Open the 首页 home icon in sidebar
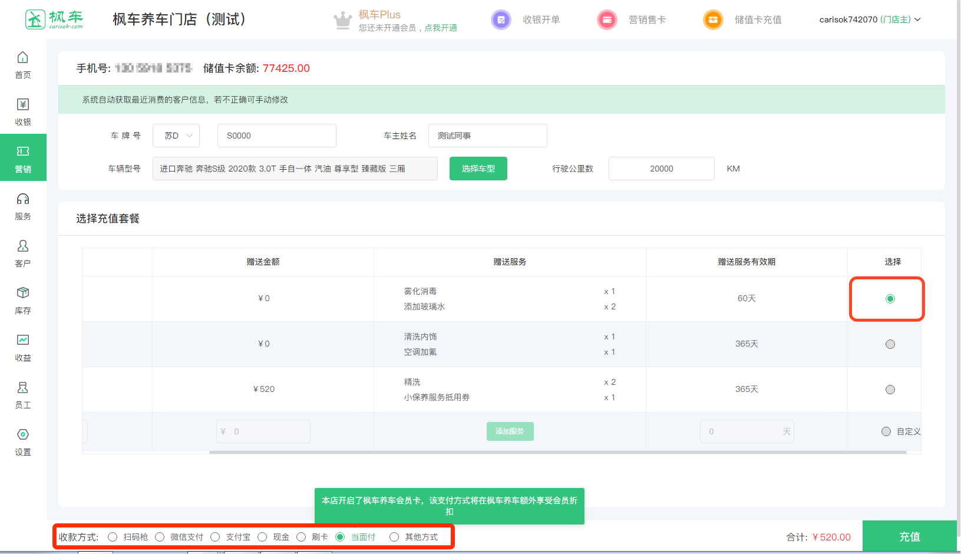The height and width of the screenshot is (554, 961). 23,58
